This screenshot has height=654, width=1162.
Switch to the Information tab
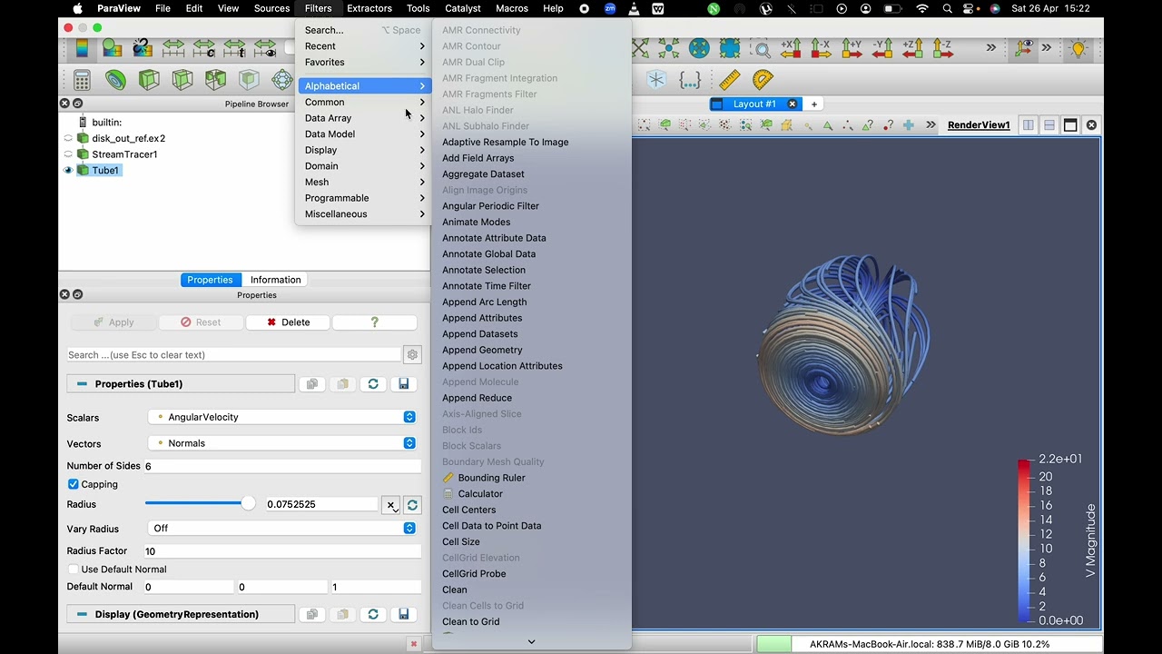coord(275,280)
